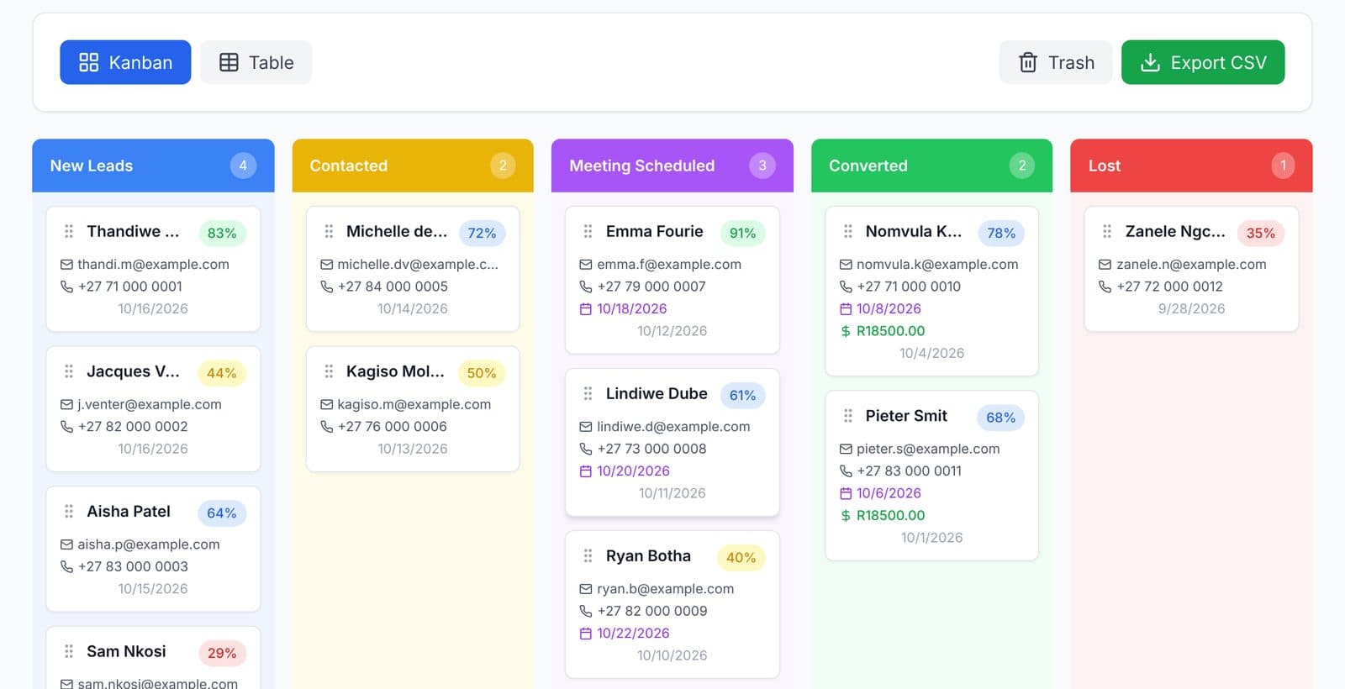Click drag handle on Zanele Ngc... card

tap(1107, 231)
